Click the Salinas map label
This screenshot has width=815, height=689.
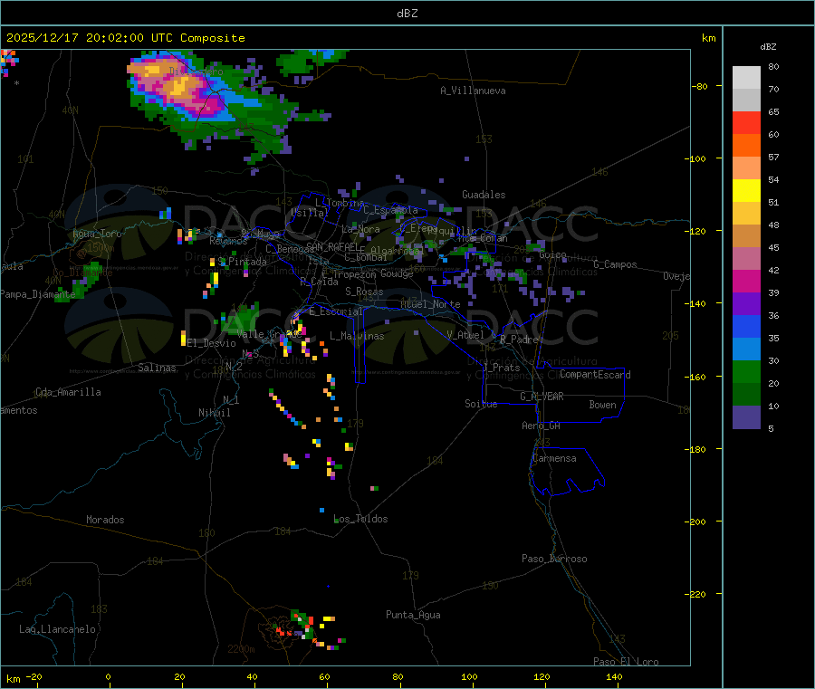tap(157, 368)
